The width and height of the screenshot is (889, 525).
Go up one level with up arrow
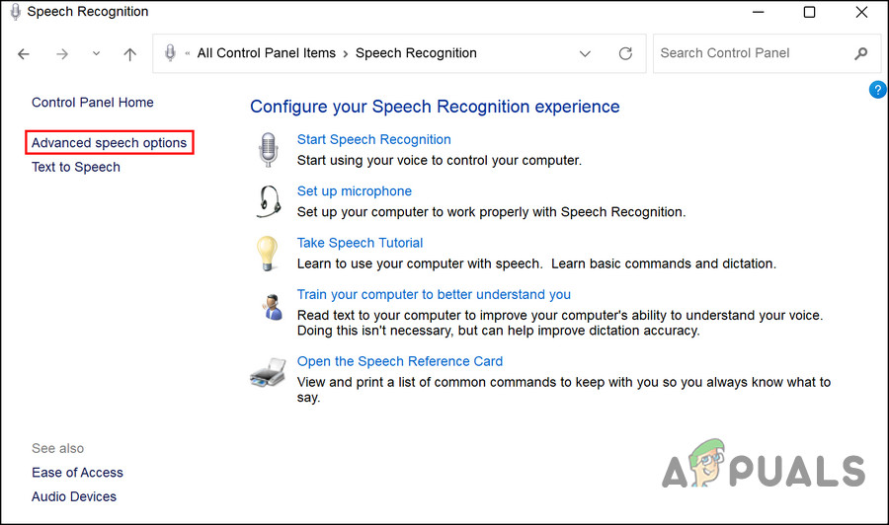click(129, 54)
